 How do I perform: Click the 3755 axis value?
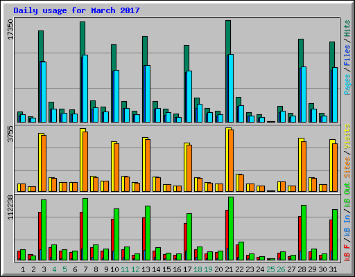[x=10, y=134]
